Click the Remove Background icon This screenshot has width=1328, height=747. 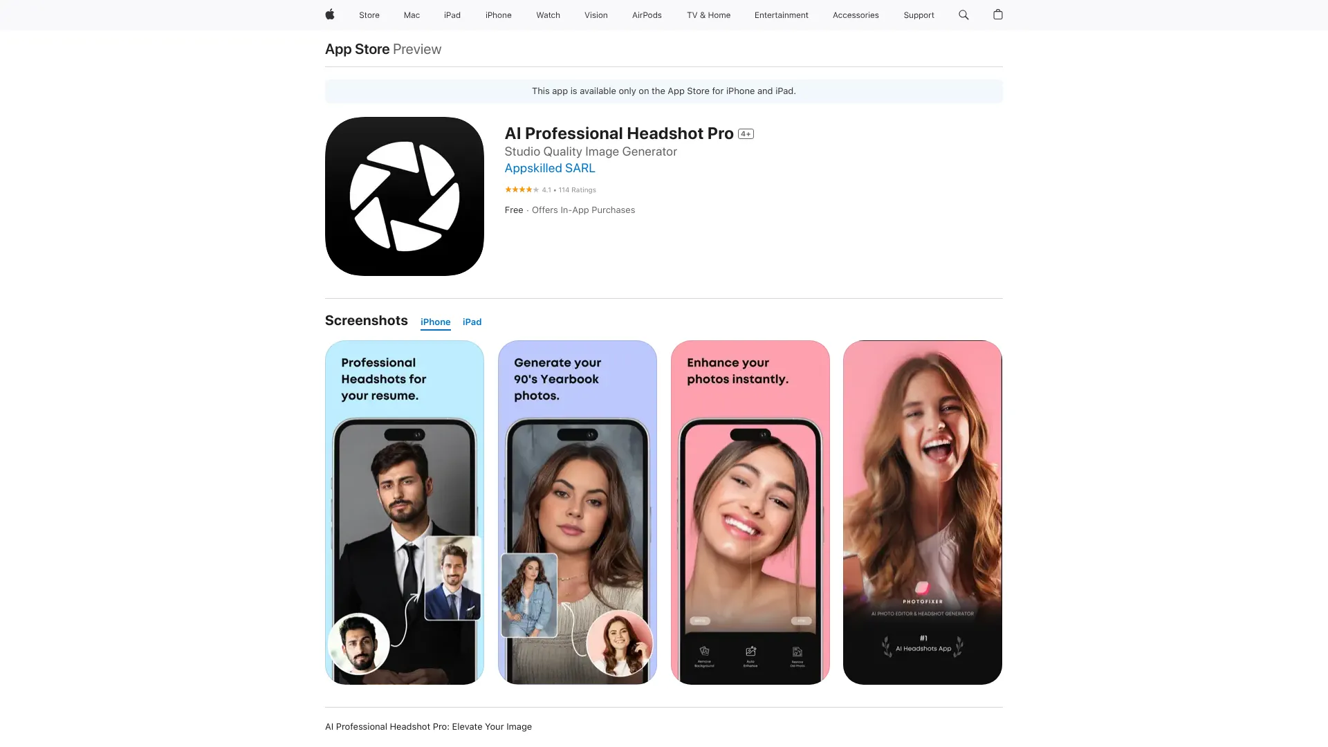[702, 652]
